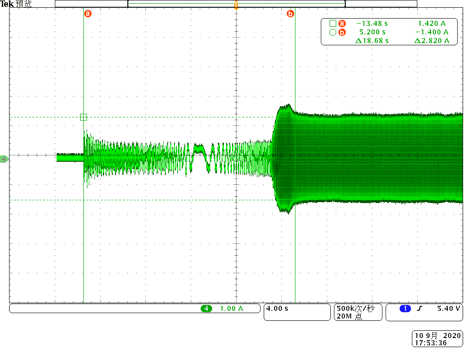Click the -1.400 A cursor b amplitude
Screen dimensions: 464x348
(x=431, y=32)
